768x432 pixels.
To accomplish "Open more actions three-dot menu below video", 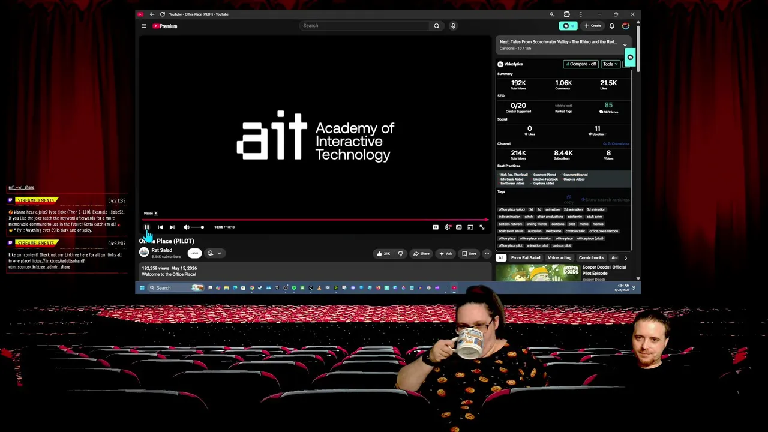I will (487, 254).
